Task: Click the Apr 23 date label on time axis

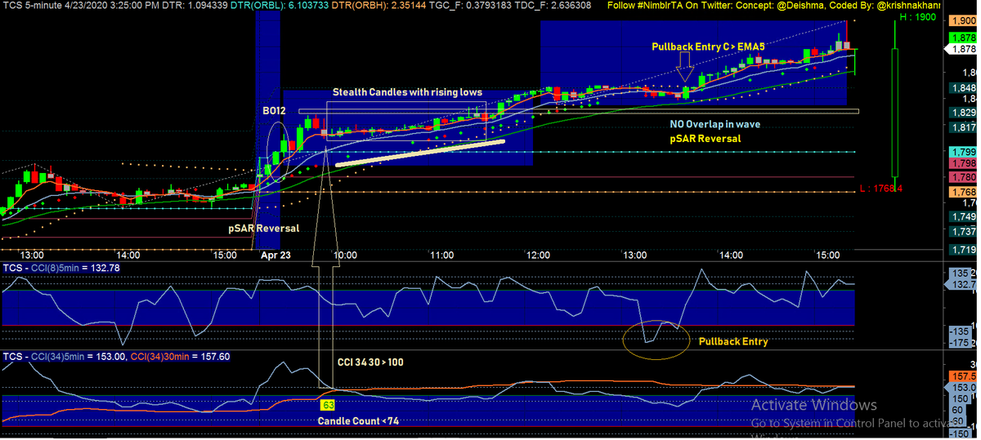Action: [x=275, y=255]
